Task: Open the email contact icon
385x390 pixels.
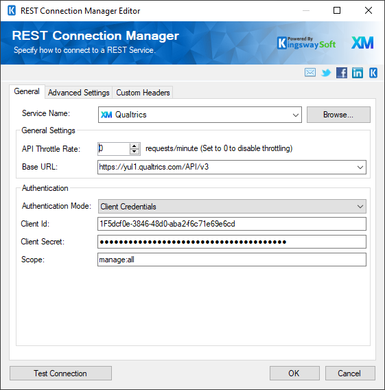Action: (310, 73)
